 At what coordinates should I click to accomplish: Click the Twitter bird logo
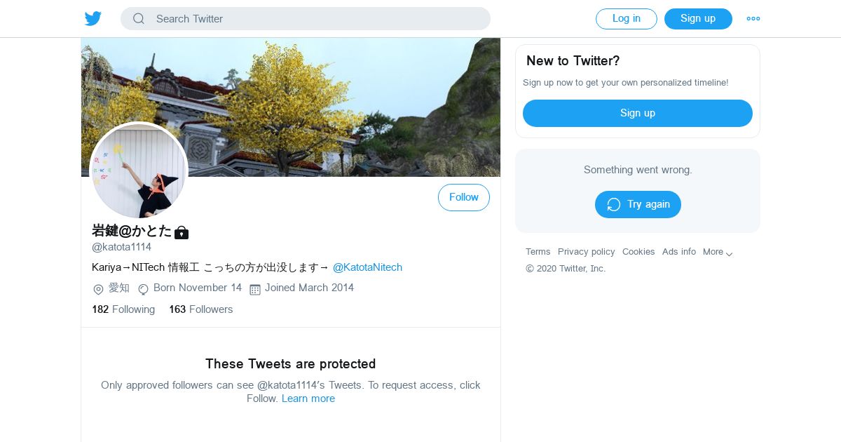pyautogui.click(x=93, y=19)
